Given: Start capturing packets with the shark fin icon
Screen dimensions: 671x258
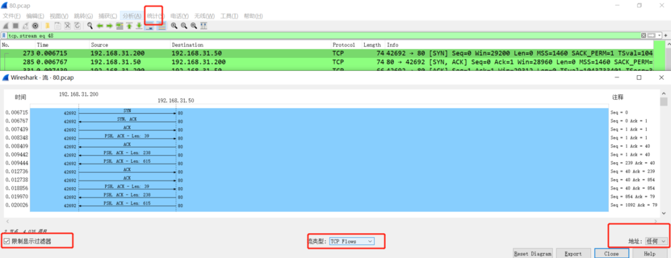Looking at the screenshot, I should point(6,25).
